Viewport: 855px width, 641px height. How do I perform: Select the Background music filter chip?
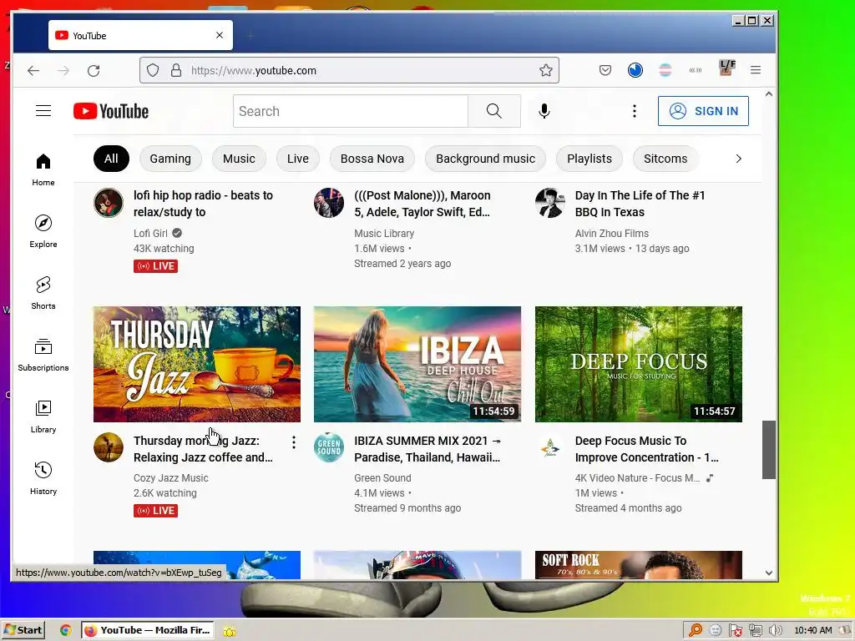click(485, 159)
